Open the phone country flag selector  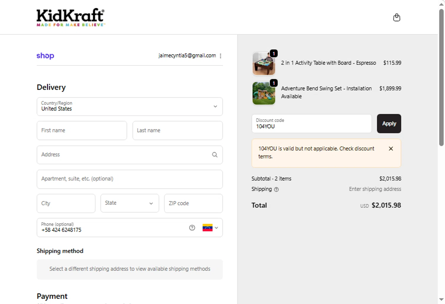tap(210, 228)
